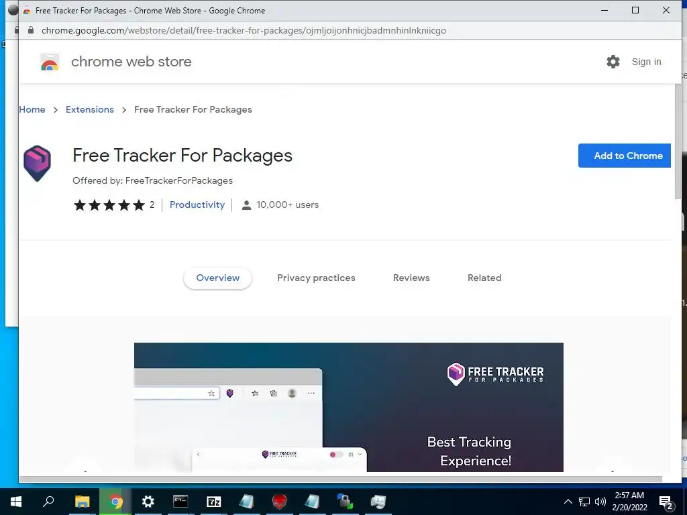Open the Related tab
Viewport: 687px width, 515px height.
(x=484, y=278)
